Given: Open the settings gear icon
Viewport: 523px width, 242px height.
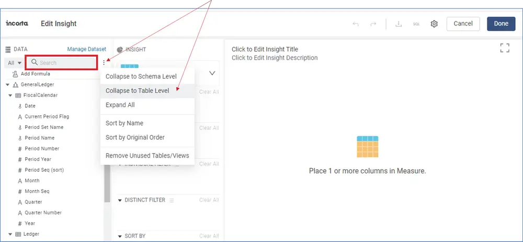Looking at the screenshot, I should (434, 24).
